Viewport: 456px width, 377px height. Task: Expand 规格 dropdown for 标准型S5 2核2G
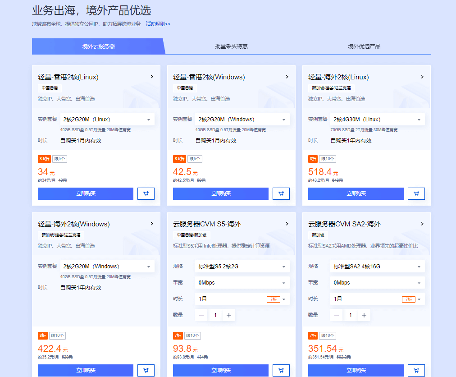pyautogui.click(x=242, y=267)
